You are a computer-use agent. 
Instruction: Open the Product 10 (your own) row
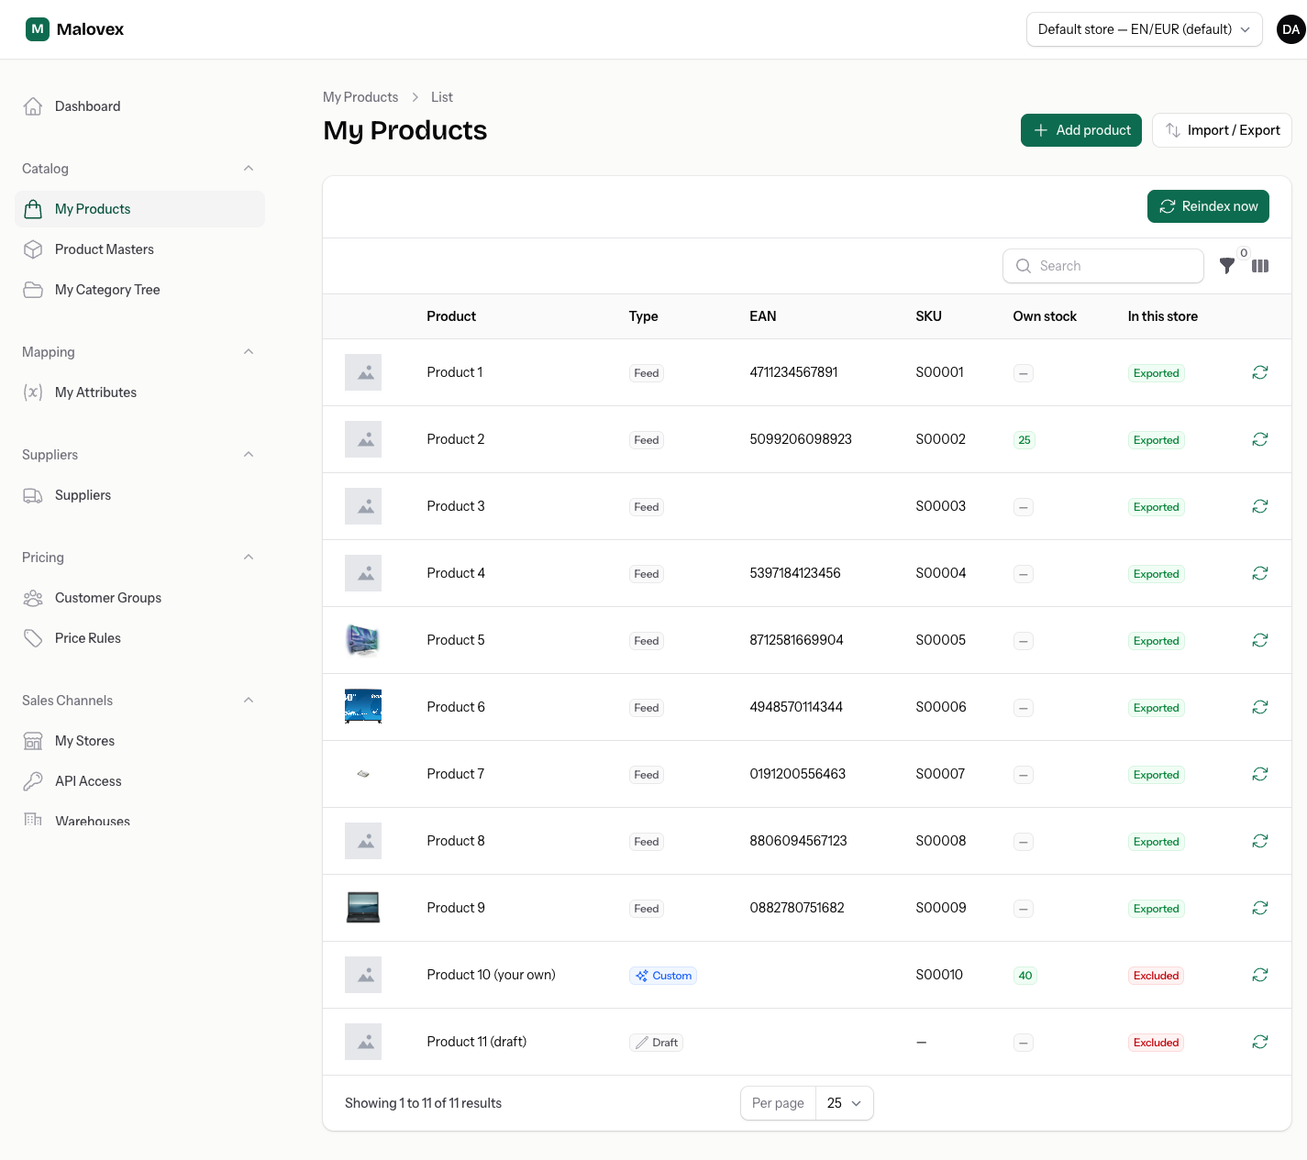[807, 975]
